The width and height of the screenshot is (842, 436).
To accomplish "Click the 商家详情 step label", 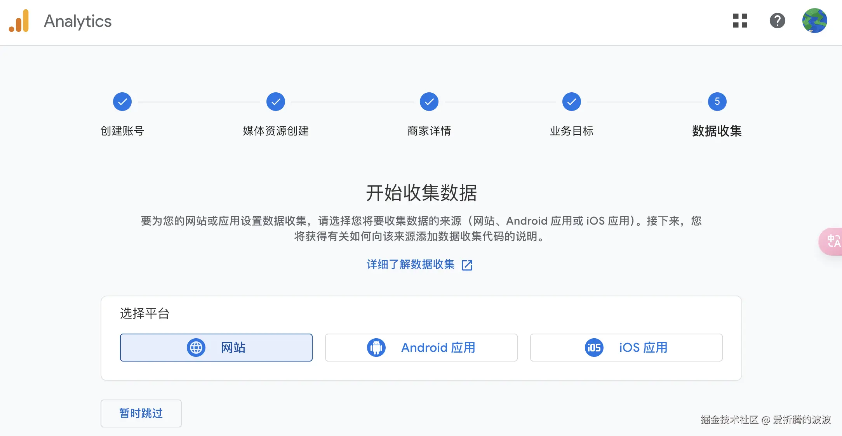I will [x=429, y=131].
